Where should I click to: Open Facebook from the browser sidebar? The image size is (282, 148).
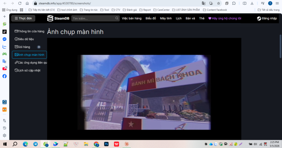(x=5, y=76)
